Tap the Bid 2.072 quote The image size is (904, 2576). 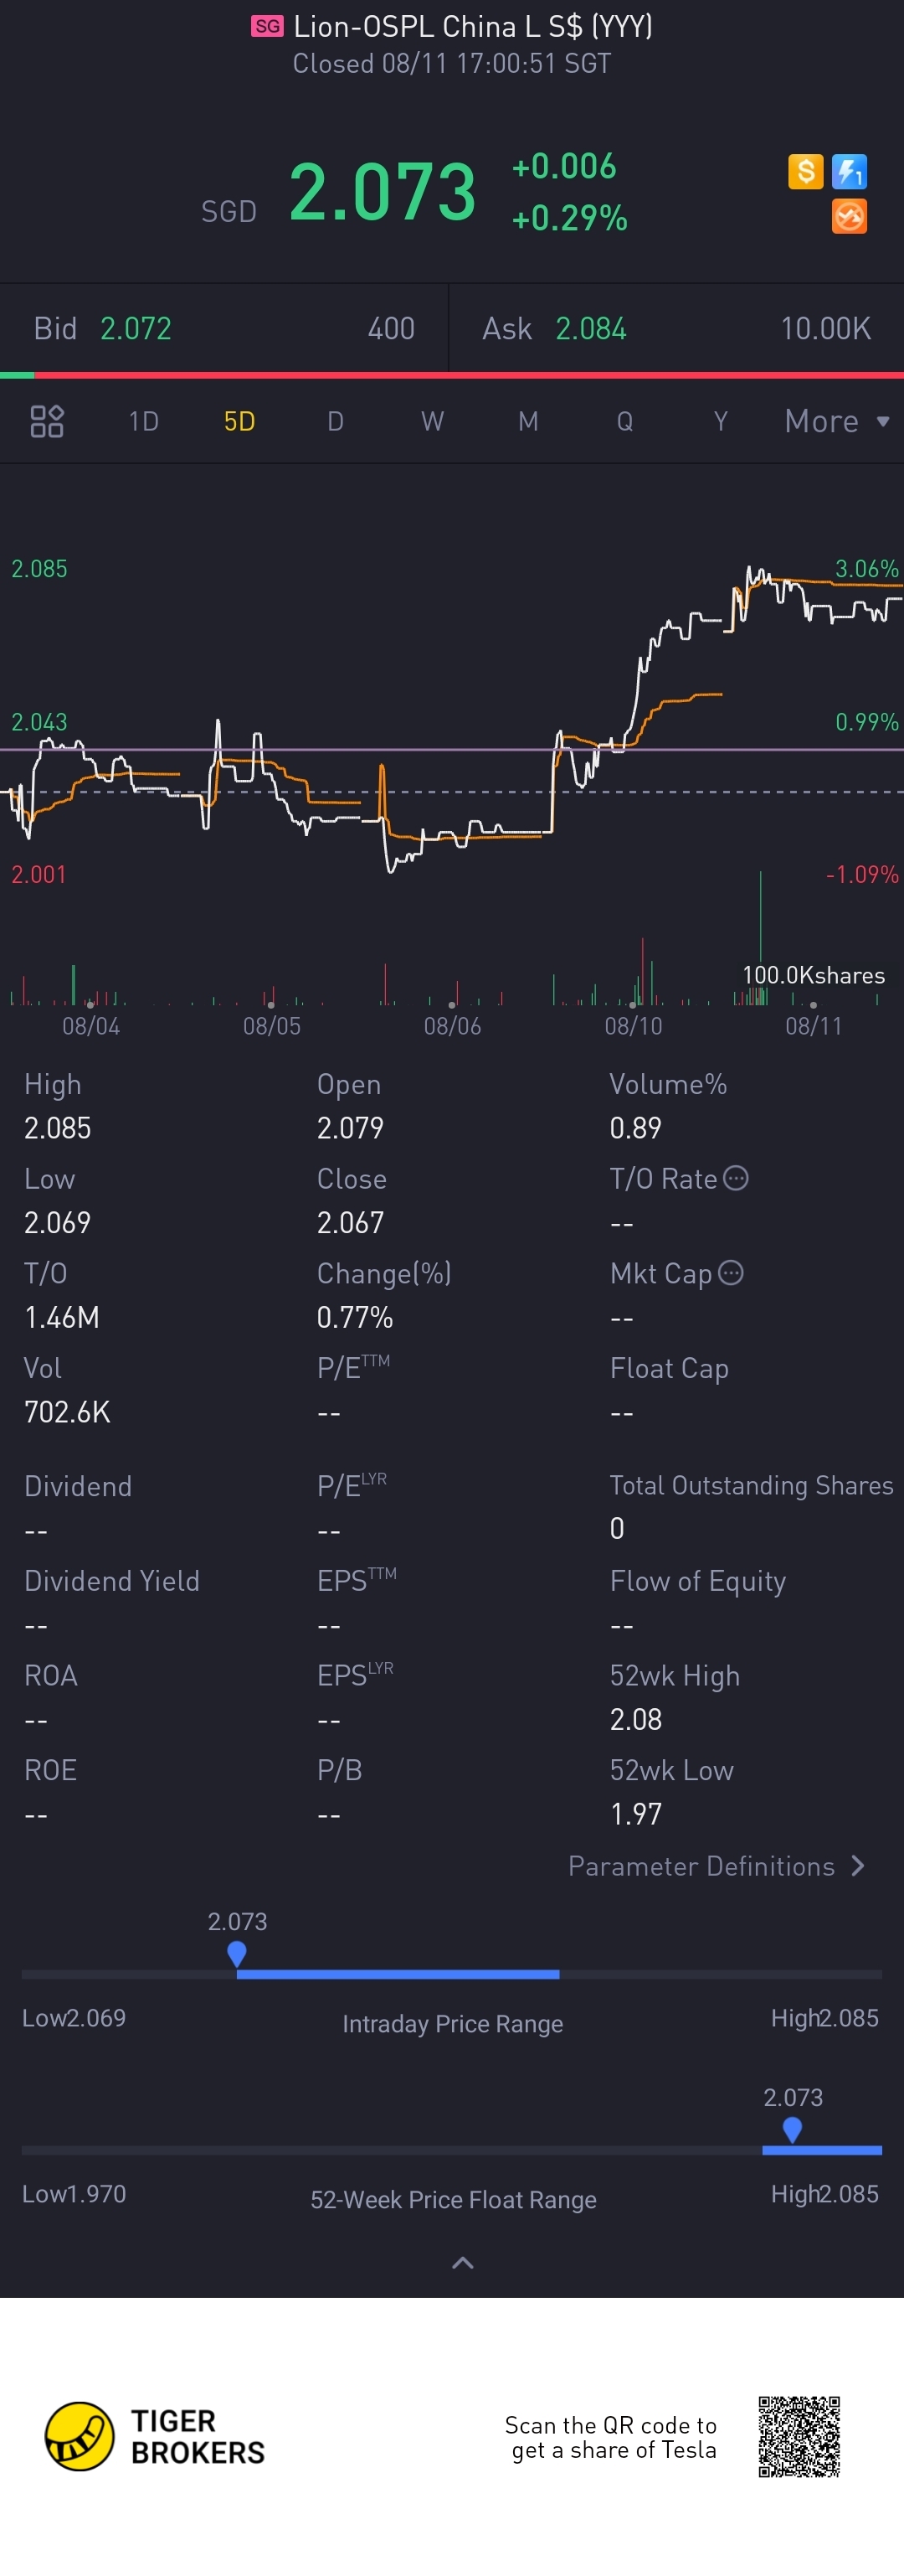pos(103,328)
